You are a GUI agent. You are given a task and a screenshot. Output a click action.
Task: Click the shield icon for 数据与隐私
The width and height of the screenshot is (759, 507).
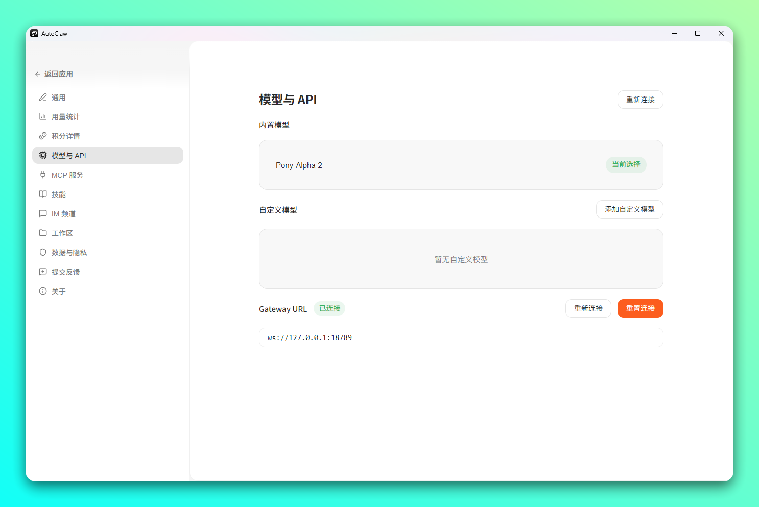(43, 252)
